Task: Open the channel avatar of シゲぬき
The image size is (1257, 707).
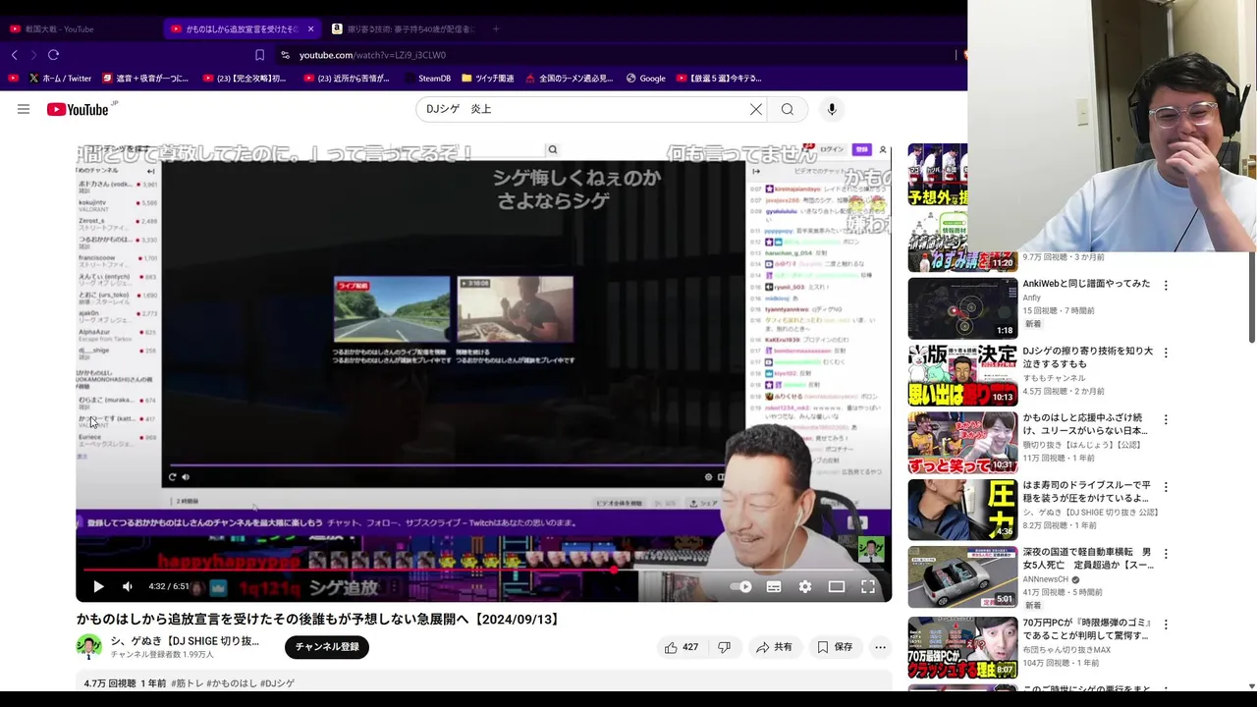Action: coord(88,646)
